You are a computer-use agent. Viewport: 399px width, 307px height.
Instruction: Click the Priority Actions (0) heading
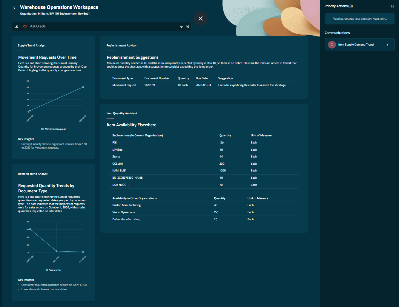point(339,6)
